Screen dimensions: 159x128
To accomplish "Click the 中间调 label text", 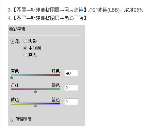I will (x=35, y=48).
